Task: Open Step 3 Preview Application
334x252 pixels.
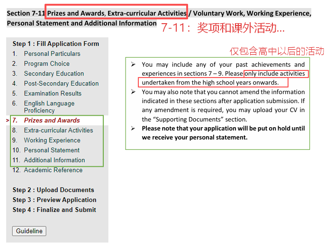Action: pyautogui.click(x=54, y=200)
